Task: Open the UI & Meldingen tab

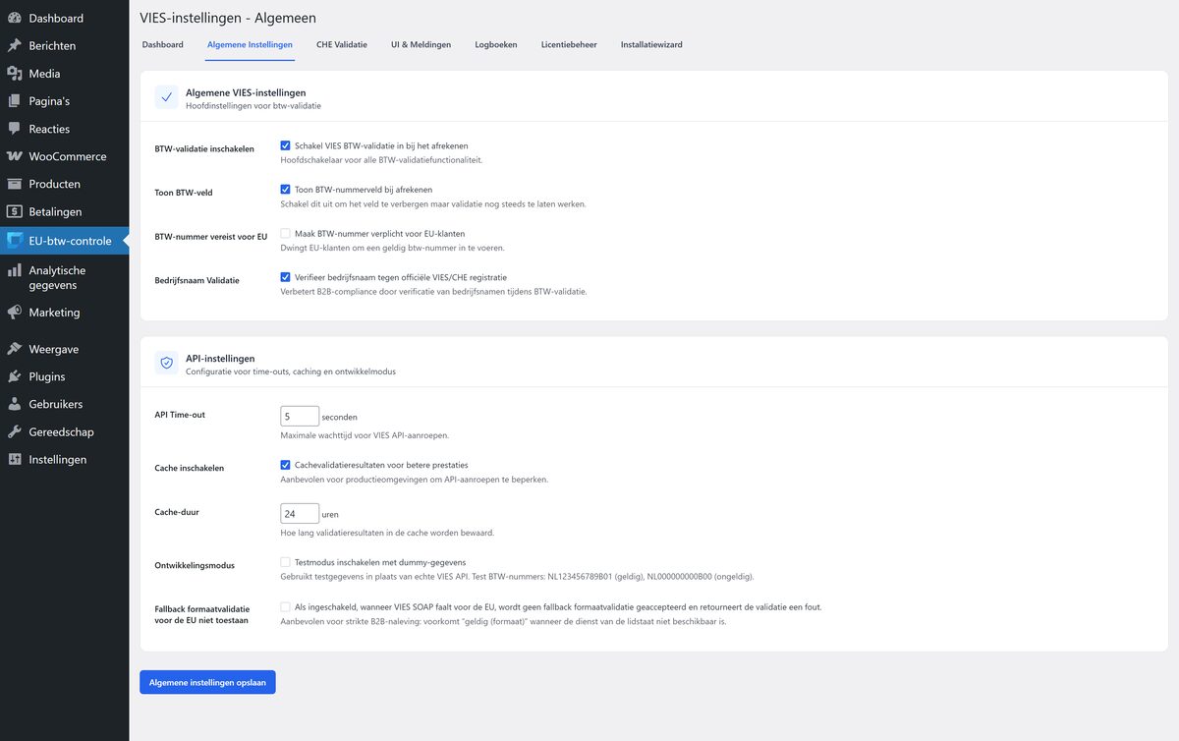Action: tap(421, 45)
